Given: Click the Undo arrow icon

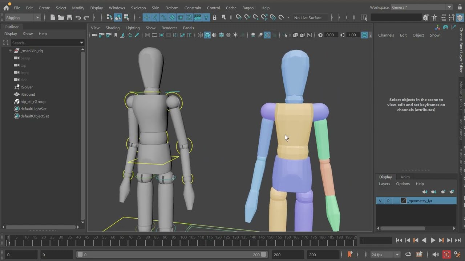Looking at the screenshot, I should 78,17.
